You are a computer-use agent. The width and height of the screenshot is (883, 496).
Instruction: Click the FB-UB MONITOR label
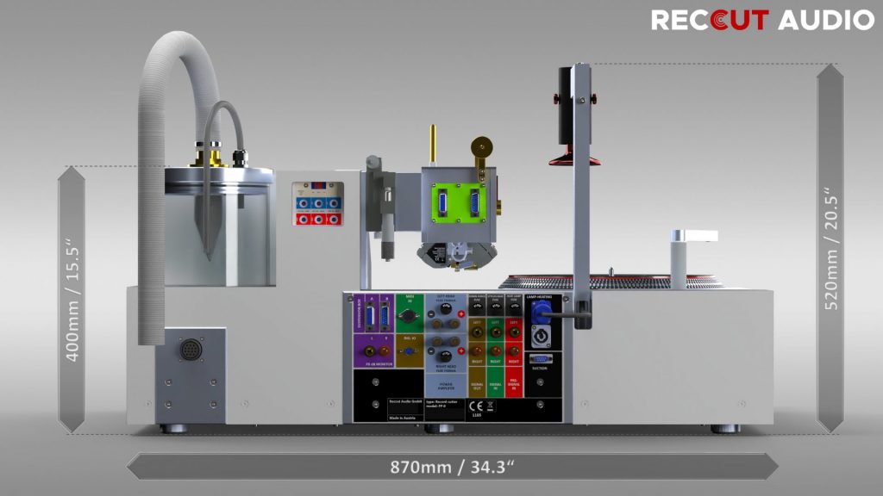click(x=379, y=364)
